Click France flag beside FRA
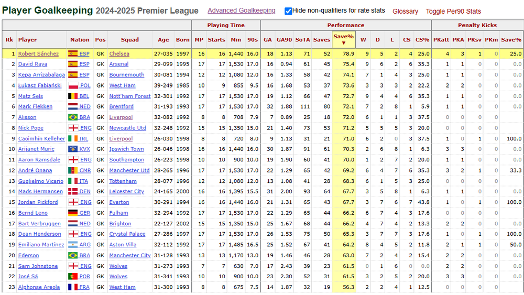Image resolution: width=524 pixels, height=295 pixels. click(73, 287)
